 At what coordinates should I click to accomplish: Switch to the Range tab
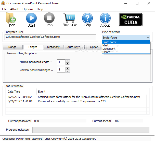click(x=13, y=47)
